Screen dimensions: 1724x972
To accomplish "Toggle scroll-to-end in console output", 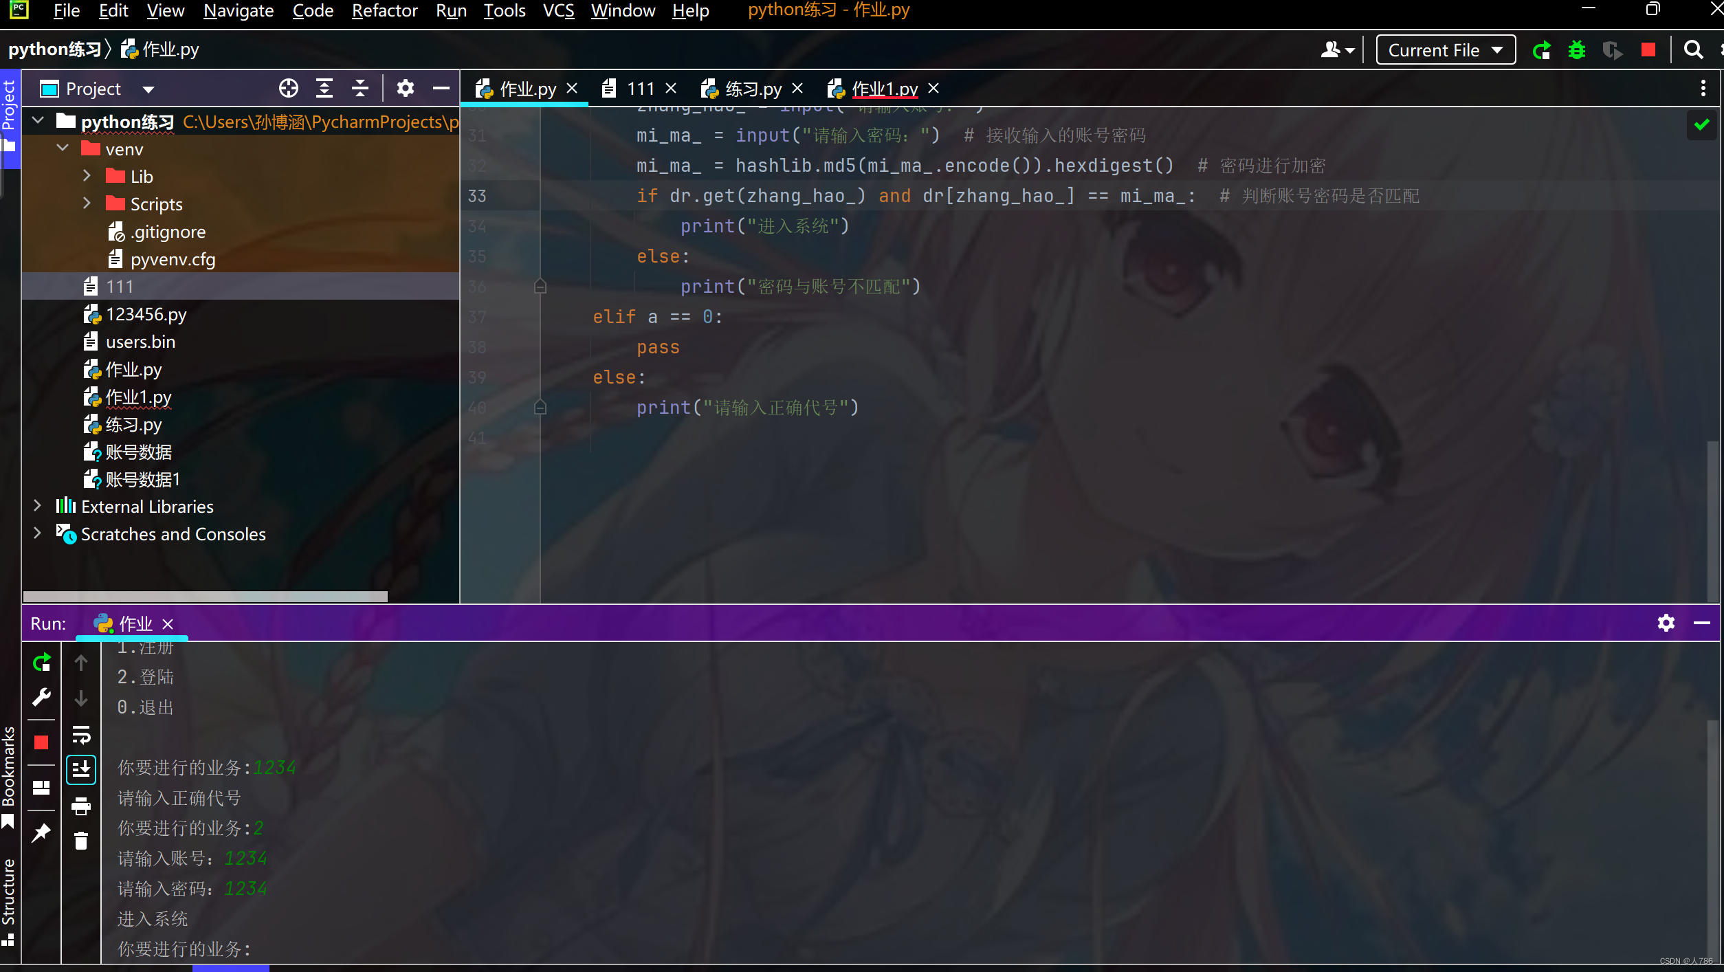I will click(x=81, y=769).
